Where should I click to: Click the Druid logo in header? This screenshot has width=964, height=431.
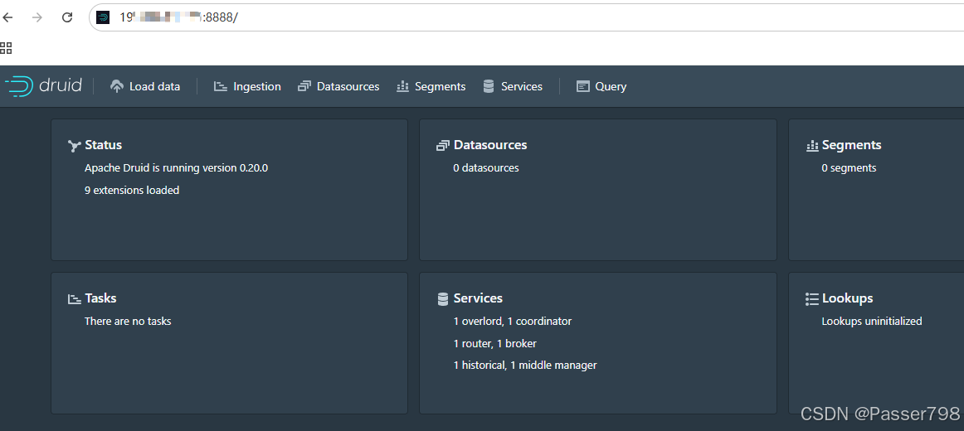[x=44, y=86]
